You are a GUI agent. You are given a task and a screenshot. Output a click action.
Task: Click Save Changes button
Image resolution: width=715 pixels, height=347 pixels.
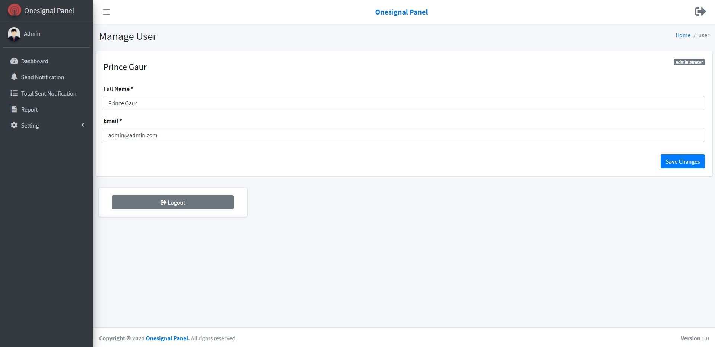(683, 161)
